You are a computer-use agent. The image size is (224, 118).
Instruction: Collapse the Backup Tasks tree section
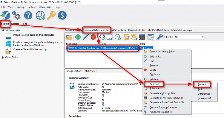[3, 30]
